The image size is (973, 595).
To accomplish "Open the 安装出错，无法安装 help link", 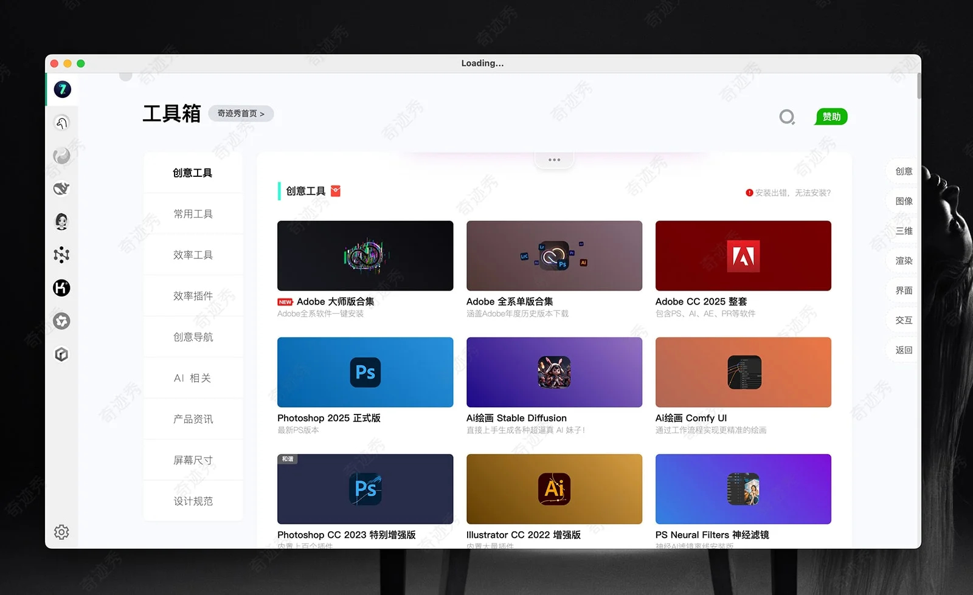I will 791,192.
